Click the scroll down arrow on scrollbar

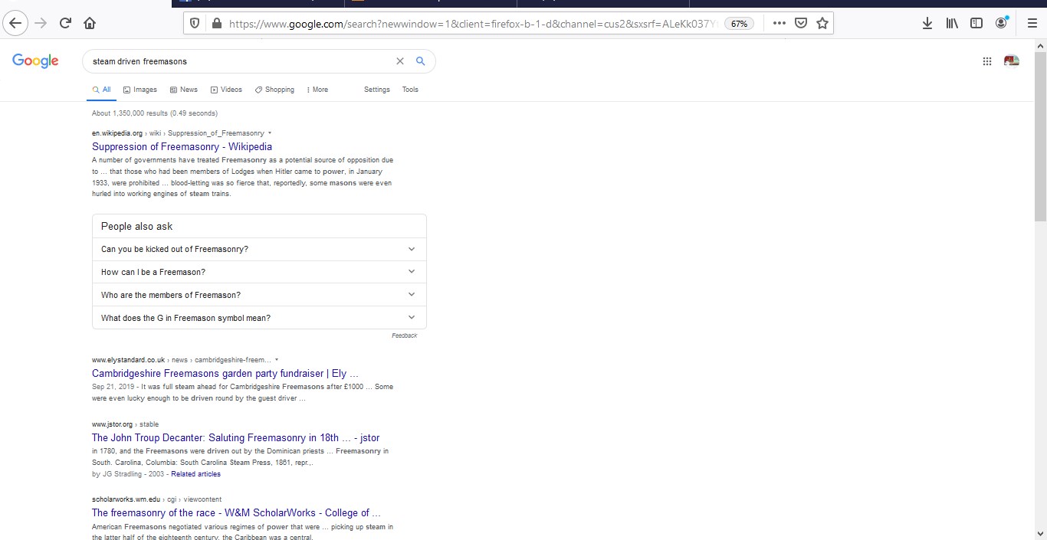pos(1040,534)
